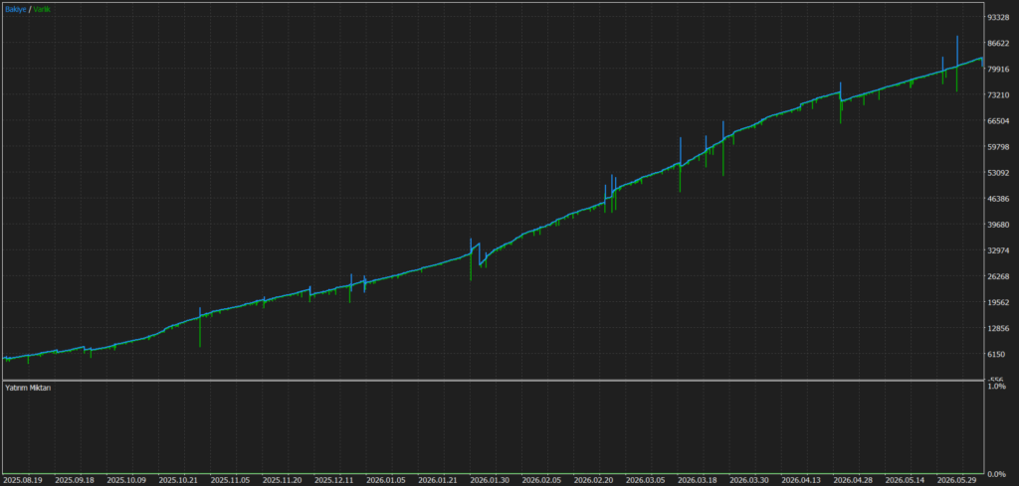Click the 2025.09.18 date label
This screenshot has width=1019, height=486.
pos(74,480)
